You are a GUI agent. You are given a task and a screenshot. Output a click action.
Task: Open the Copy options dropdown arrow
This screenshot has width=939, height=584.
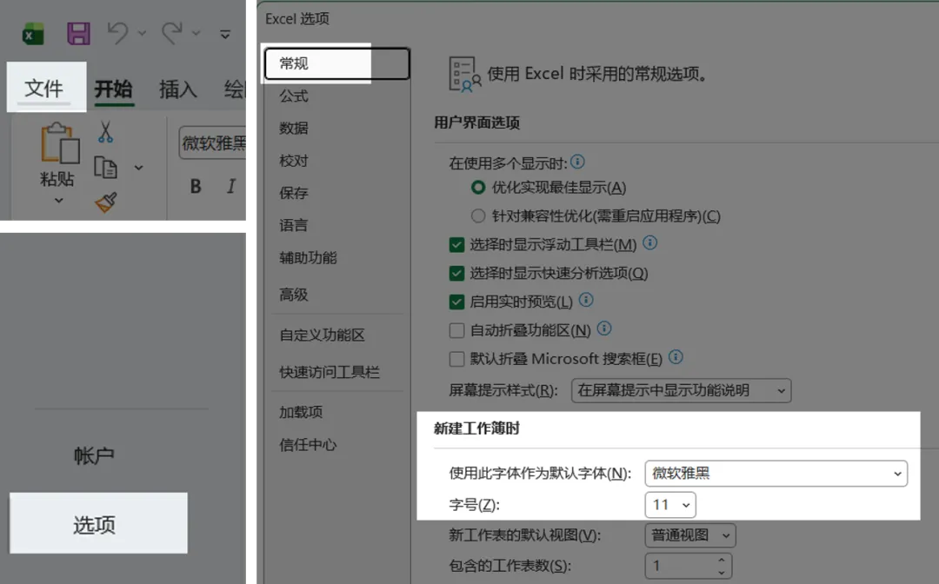point(139,168)
